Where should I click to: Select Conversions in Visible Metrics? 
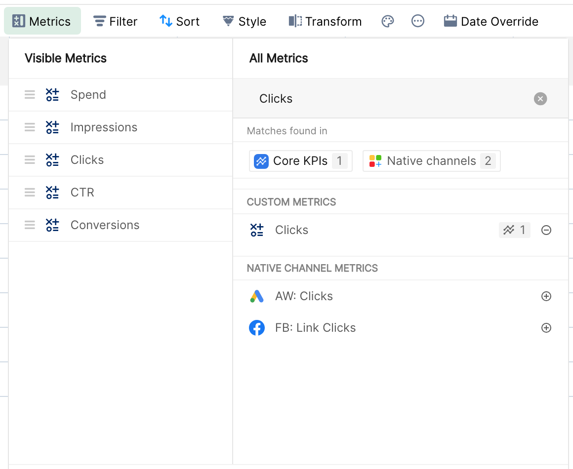[121, 225]
